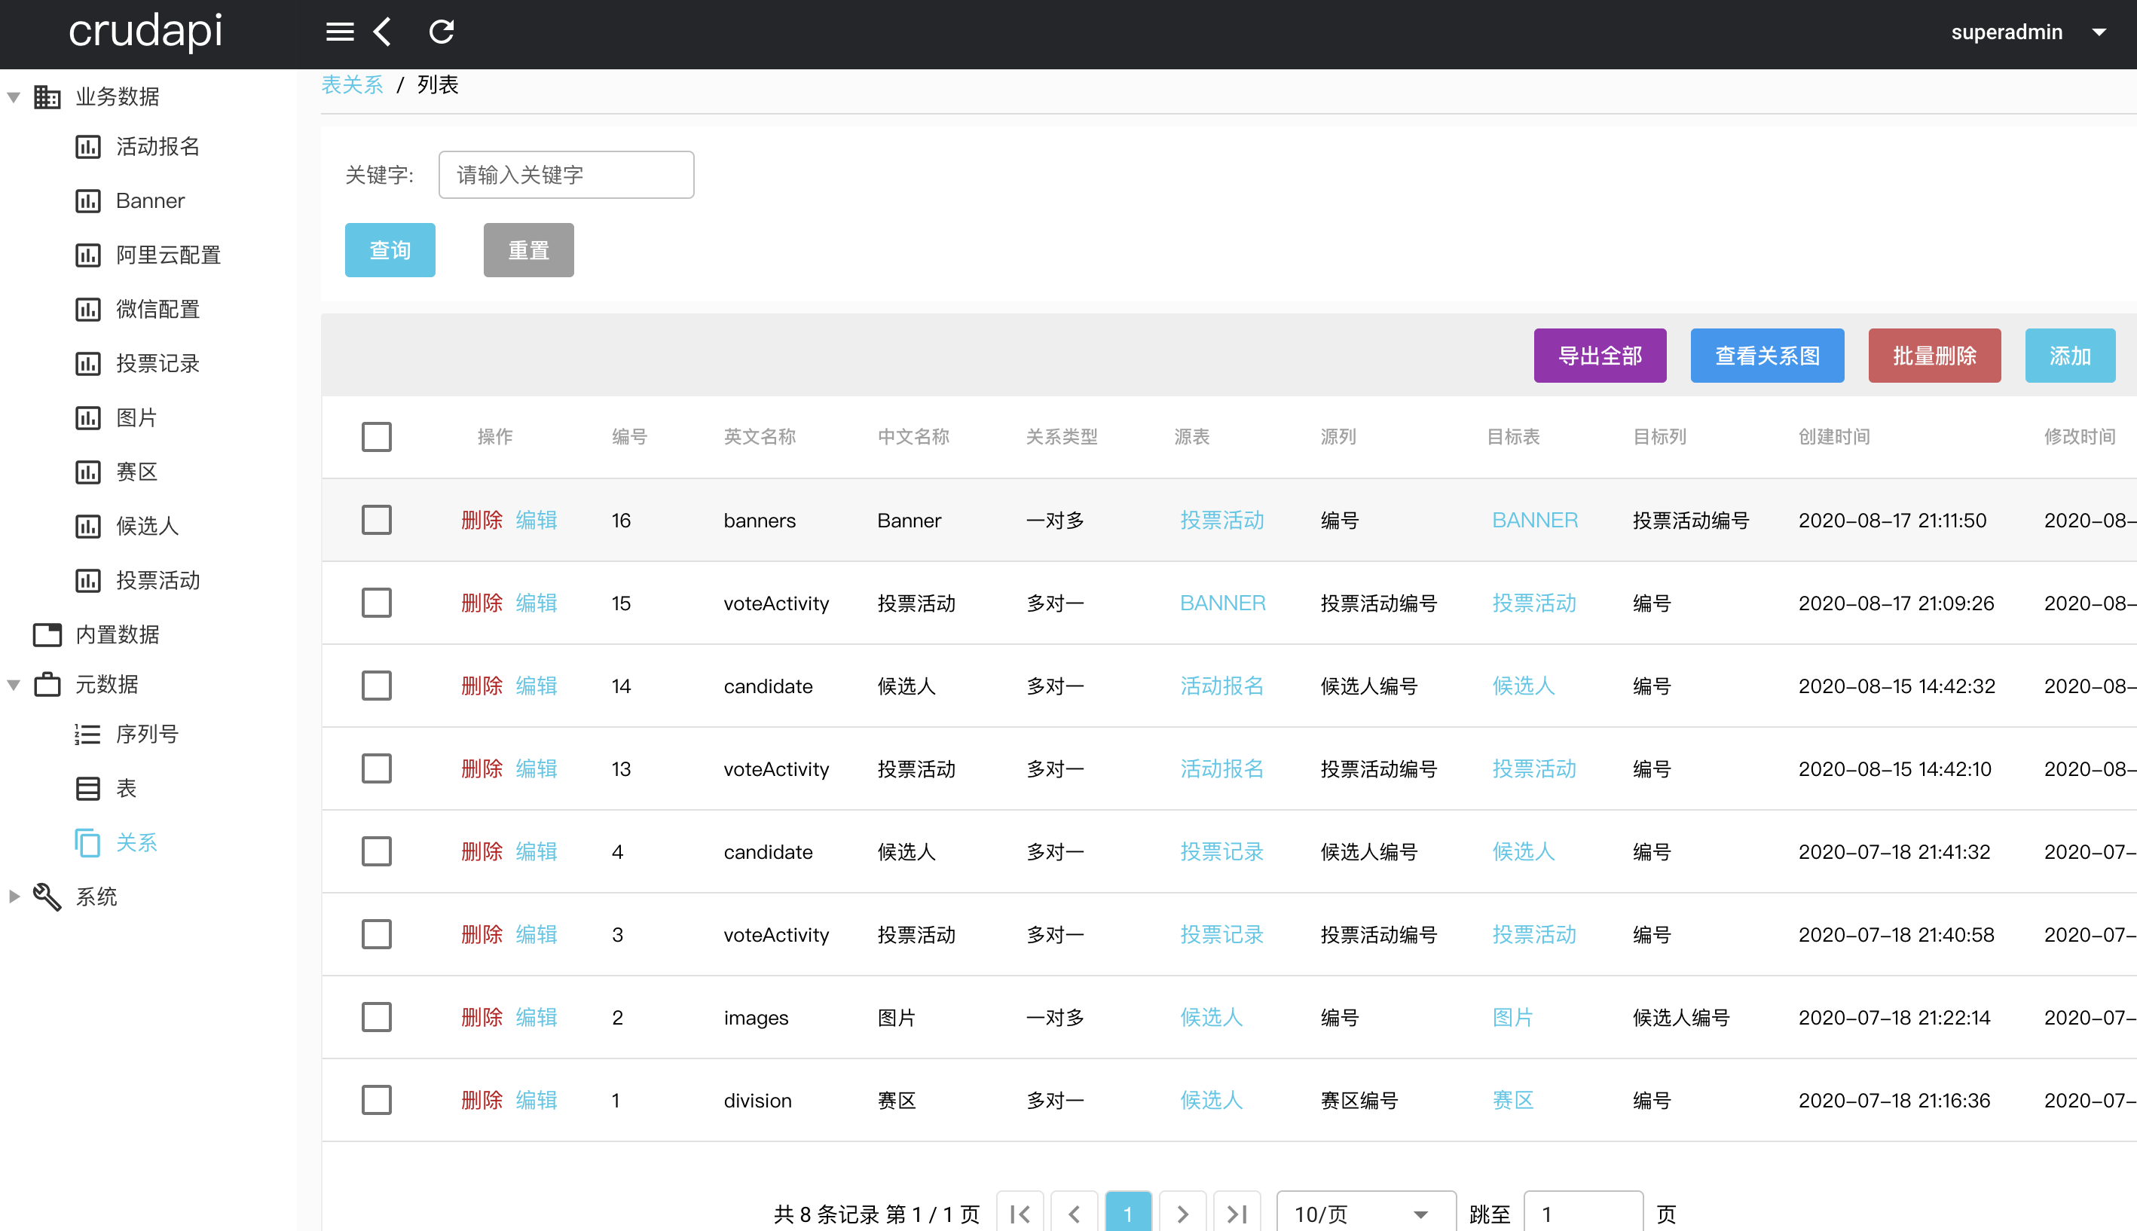Expand the 系统 tree node
The image size is (2137, 1231).
click(x=14, y=897)
